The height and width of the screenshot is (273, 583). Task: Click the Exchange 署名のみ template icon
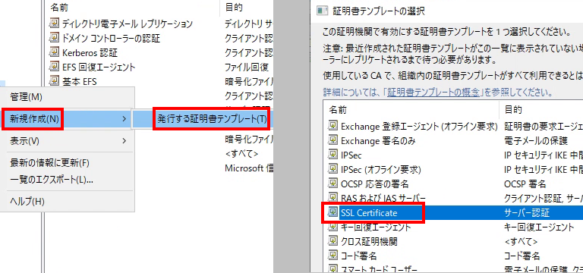tap(332, 140)
